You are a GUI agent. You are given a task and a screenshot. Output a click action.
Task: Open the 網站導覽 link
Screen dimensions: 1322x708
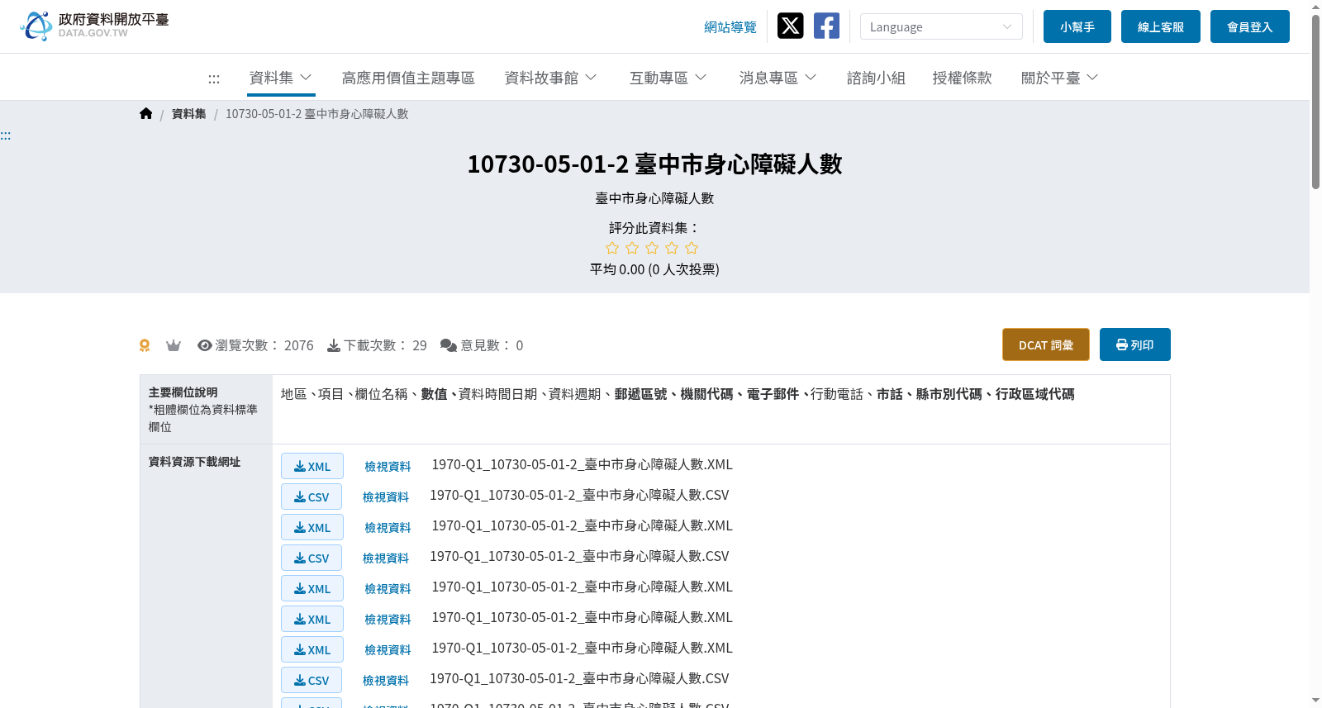(x=730, y=27)
